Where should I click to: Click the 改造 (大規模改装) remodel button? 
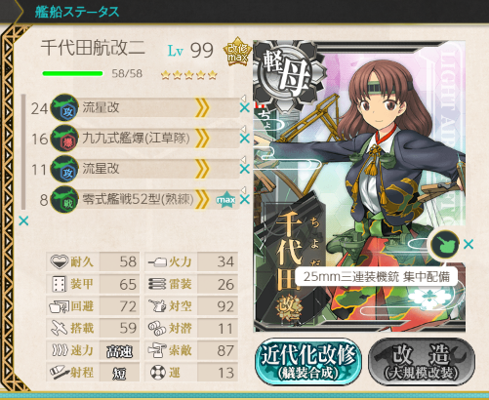pyautogui.click(x=422, y=362)
